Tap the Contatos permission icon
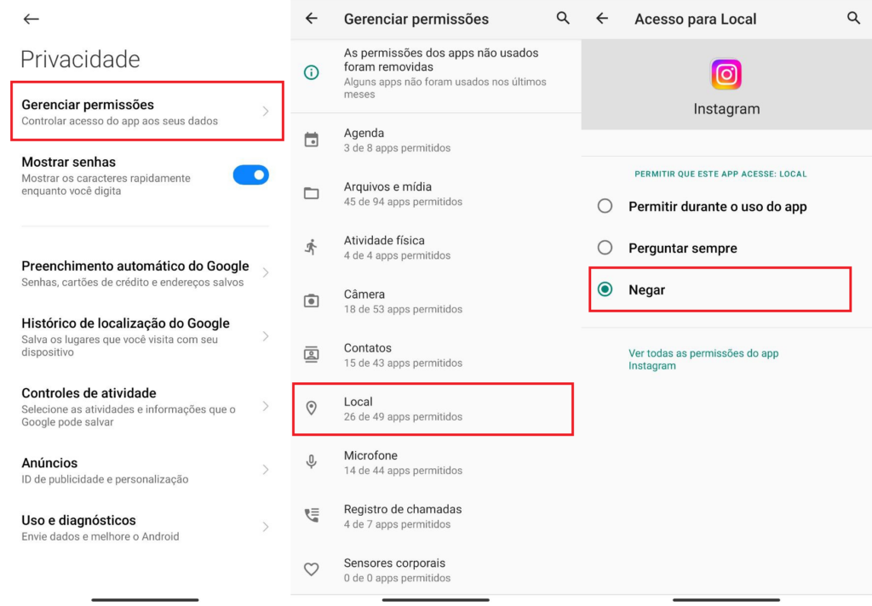 (x=312, y=354)
